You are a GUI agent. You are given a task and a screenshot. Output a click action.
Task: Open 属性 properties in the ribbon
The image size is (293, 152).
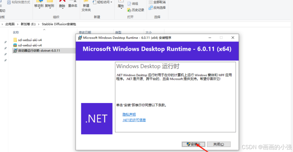[x=121, y=5]
